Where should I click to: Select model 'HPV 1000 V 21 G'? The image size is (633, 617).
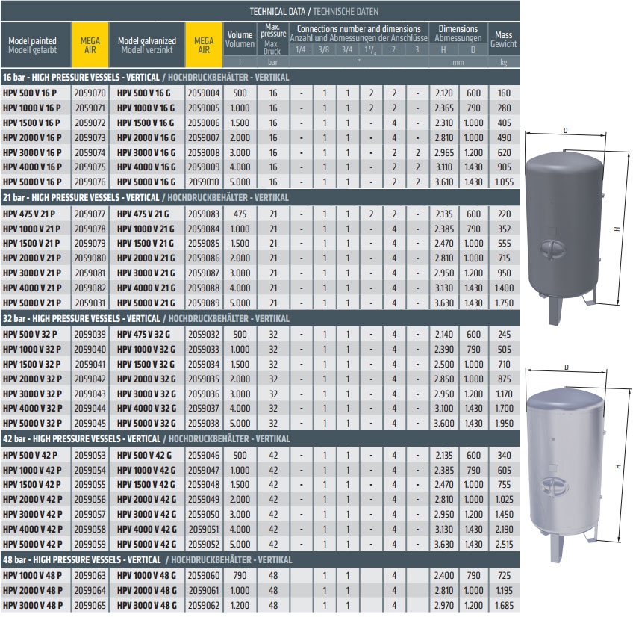146,229
